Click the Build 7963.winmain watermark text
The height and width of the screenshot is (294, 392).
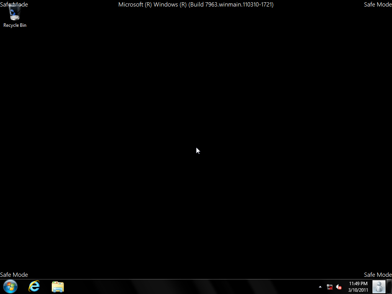pyautogui.click(x=231, y=5)
